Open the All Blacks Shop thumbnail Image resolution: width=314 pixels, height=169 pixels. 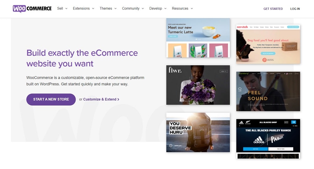(268, 139)
